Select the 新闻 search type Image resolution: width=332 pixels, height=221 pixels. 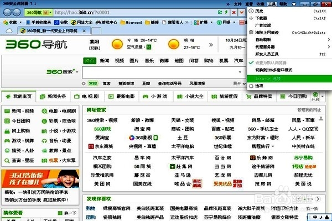coord(105,61)
